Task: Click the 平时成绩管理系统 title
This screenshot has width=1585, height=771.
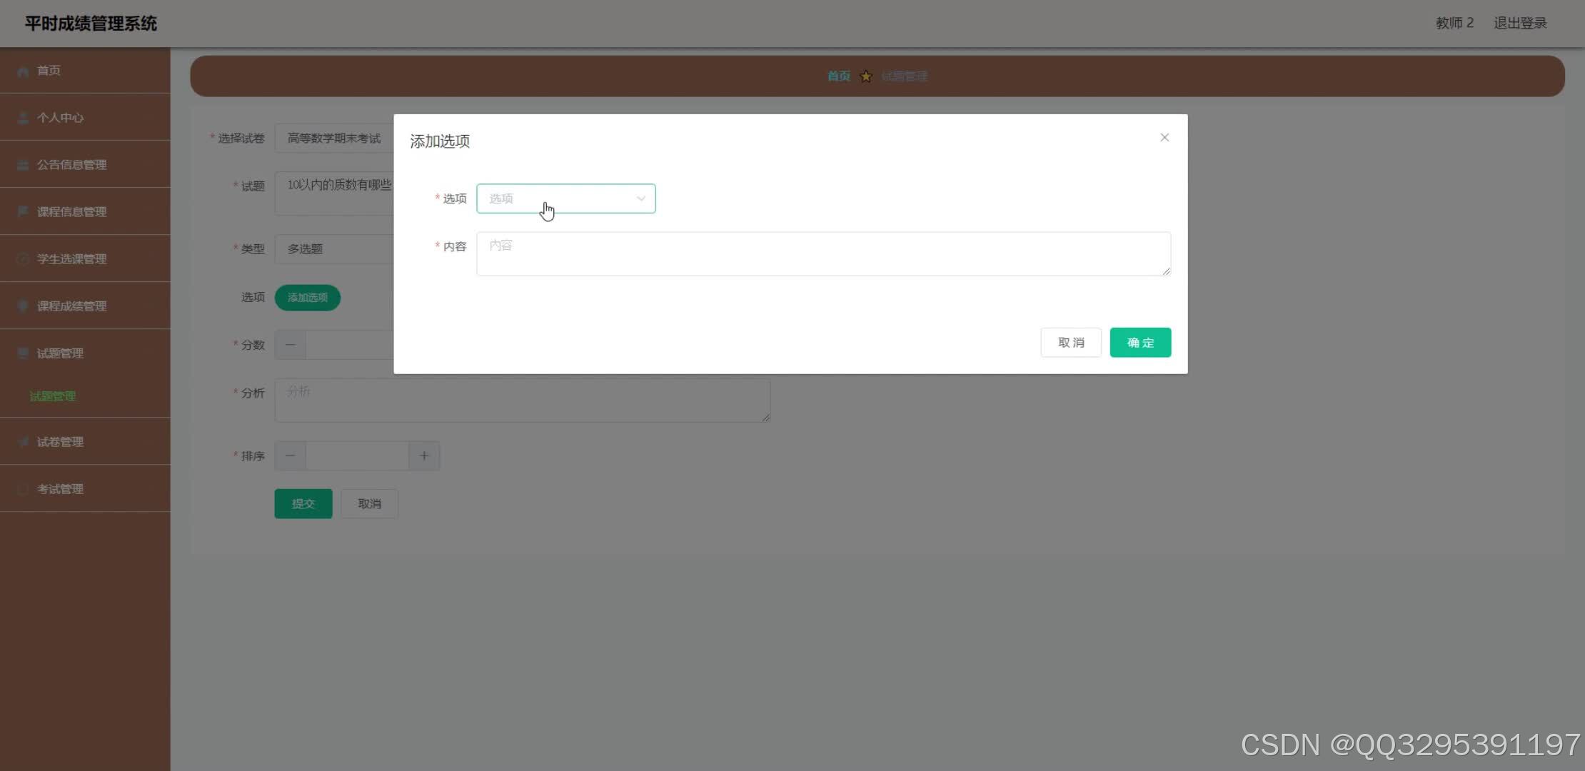Action: coord(91,24)
